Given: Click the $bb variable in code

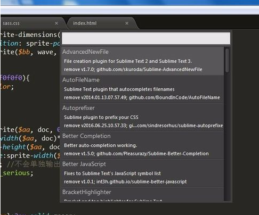Looking at the screenshot, I should tap(24, 52).
